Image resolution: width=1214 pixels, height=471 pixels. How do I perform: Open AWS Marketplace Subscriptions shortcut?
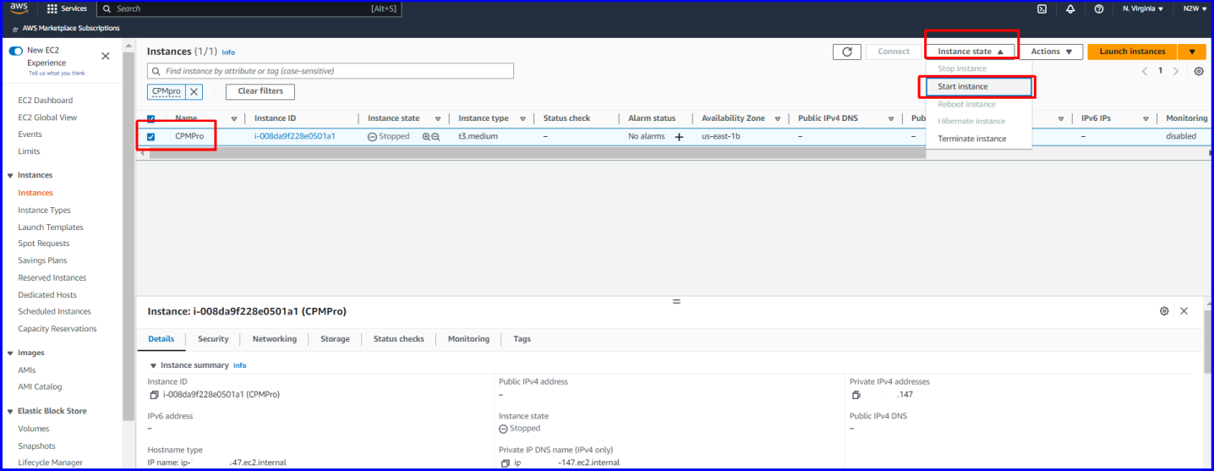[x=66, y=29]
